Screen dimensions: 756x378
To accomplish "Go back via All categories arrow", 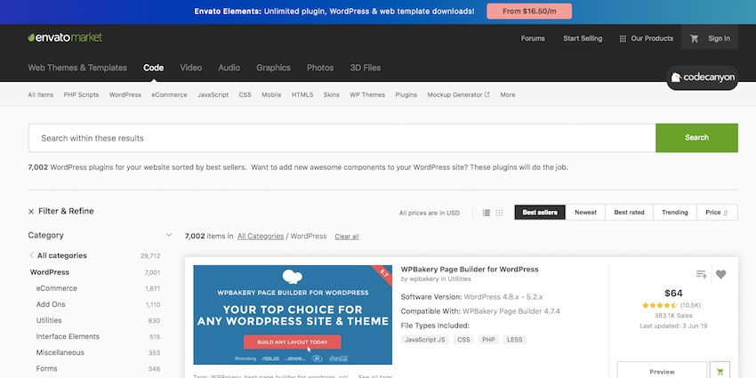I will (x=32, y=255).
